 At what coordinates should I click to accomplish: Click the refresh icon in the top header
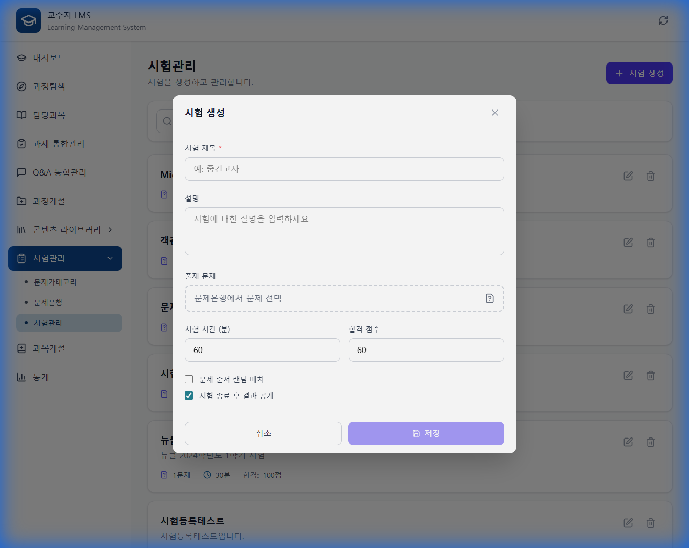[x=663, y=20]
